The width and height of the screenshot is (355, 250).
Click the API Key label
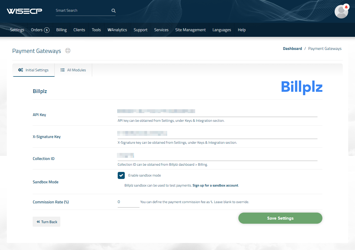(x=39, y=115)
